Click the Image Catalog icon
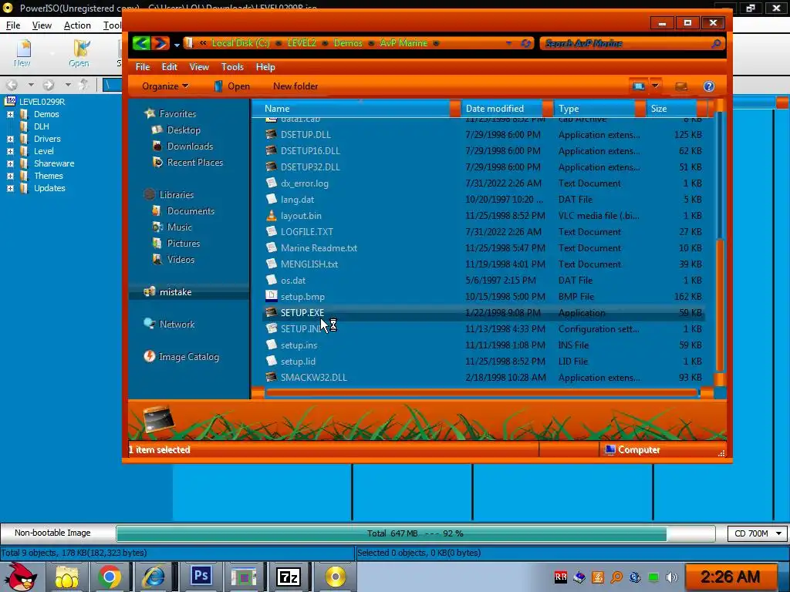 tap(150, 356)
